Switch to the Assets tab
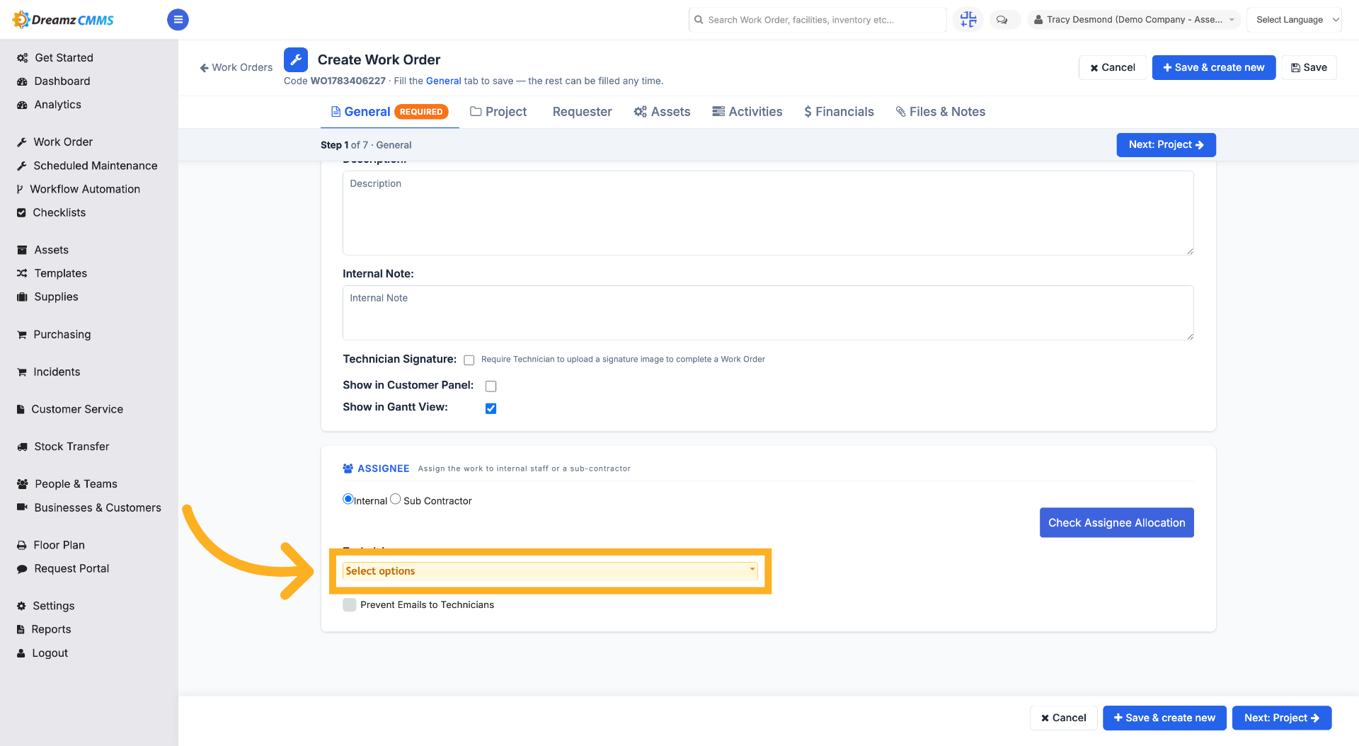This screenshot has height=746, width=1359. click(662, 112)
